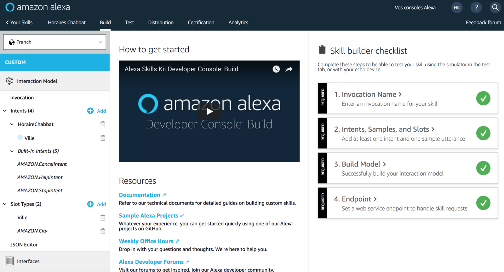504x272 pixels.
Task: Open the JSON Editor
Action: pyautogui.click(x=24, y=245)
